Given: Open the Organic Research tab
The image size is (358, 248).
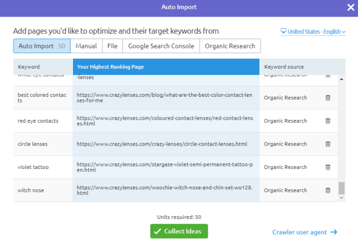Looking at the screenshot, I should click(x=230, y=46).
